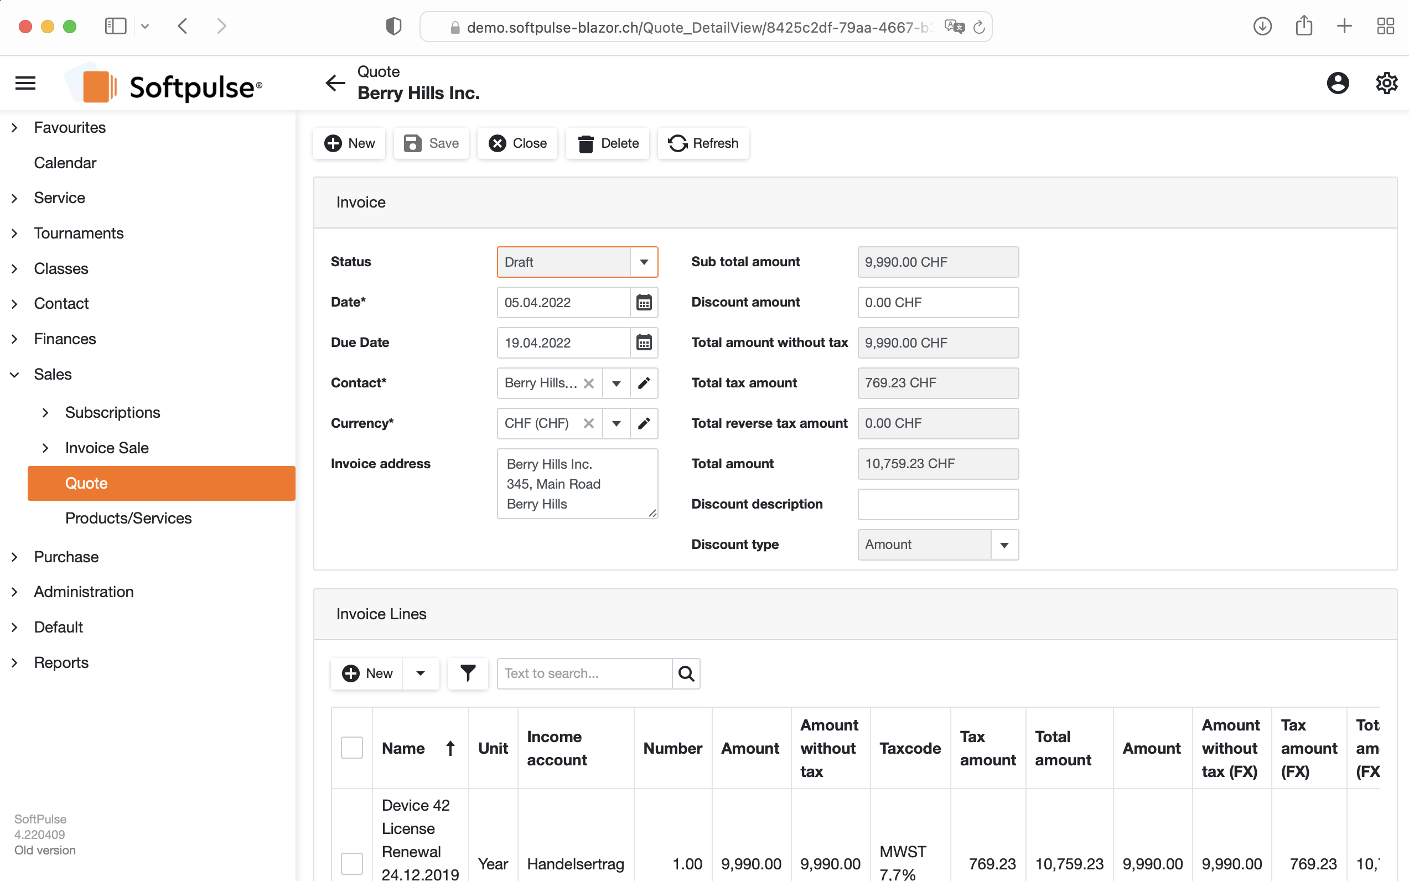Viewport: 1409px width, 881px height.
Task: Check the Device 42 License Renewal row
Action: [x=351, y=863]
